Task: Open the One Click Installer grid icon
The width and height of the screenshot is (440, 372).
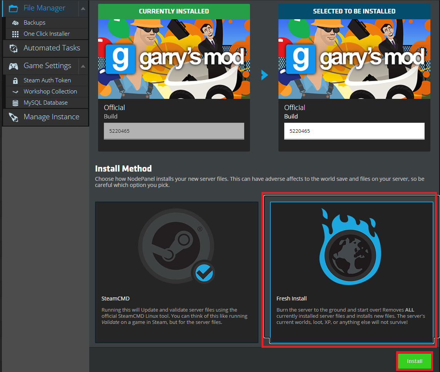Action: tap(15, 33)
